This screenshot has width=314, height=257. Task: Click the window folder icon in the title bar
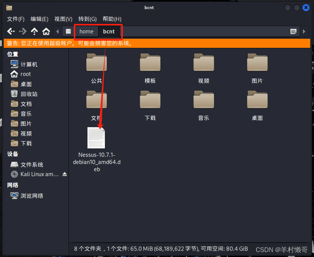pos(9,8)
